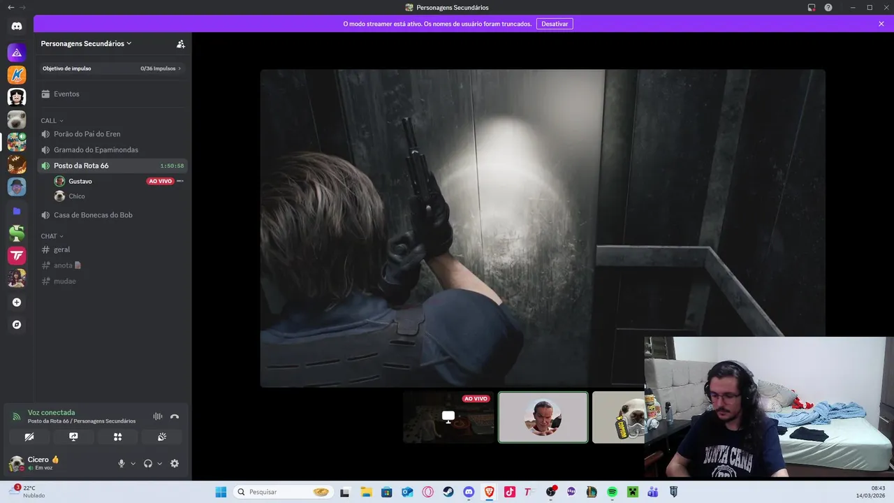
Task: Mute the microphone
Action: (x=122, y=463)
